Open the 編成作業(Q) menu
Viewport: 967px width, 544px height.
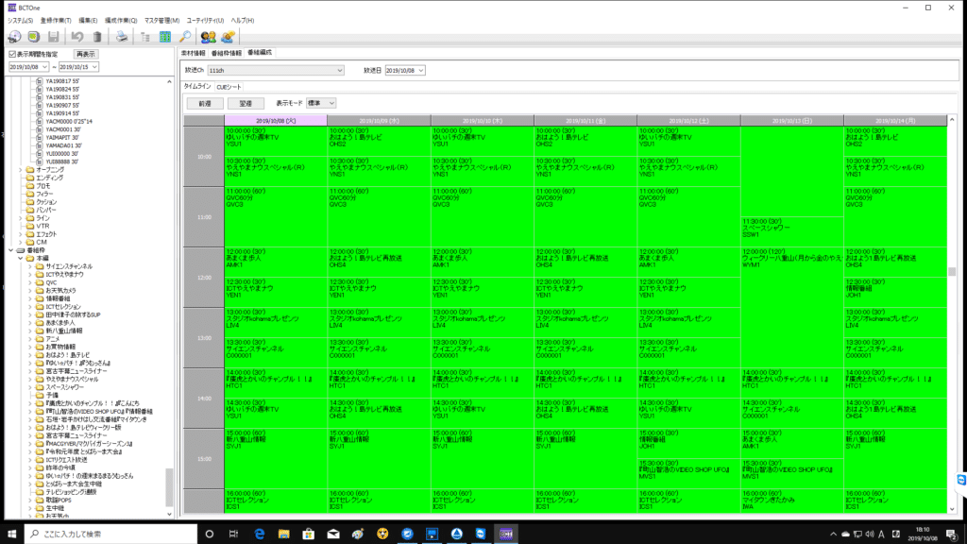(121, 21)
